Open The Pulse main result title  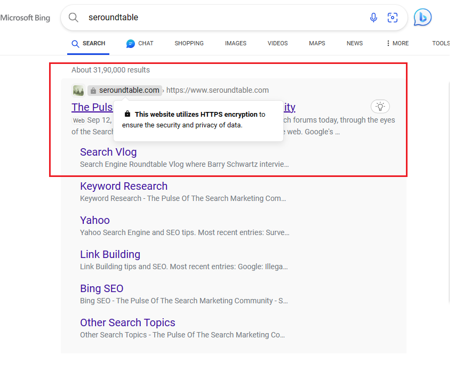tap(92, 108)
